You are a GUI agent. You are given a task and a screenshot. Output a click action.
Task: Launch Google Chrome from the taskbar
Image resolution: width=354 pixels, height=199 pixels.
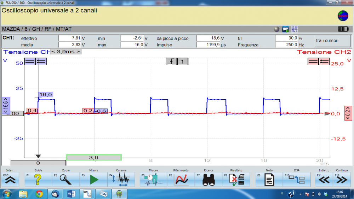(x=39, y=194)
